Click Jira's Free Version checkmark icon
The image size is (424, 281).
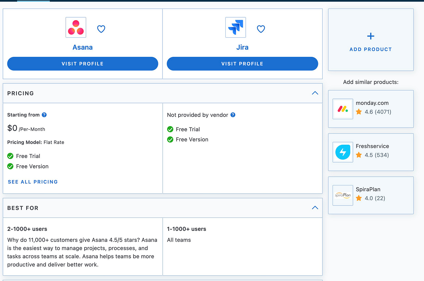[x=170, y=140]
